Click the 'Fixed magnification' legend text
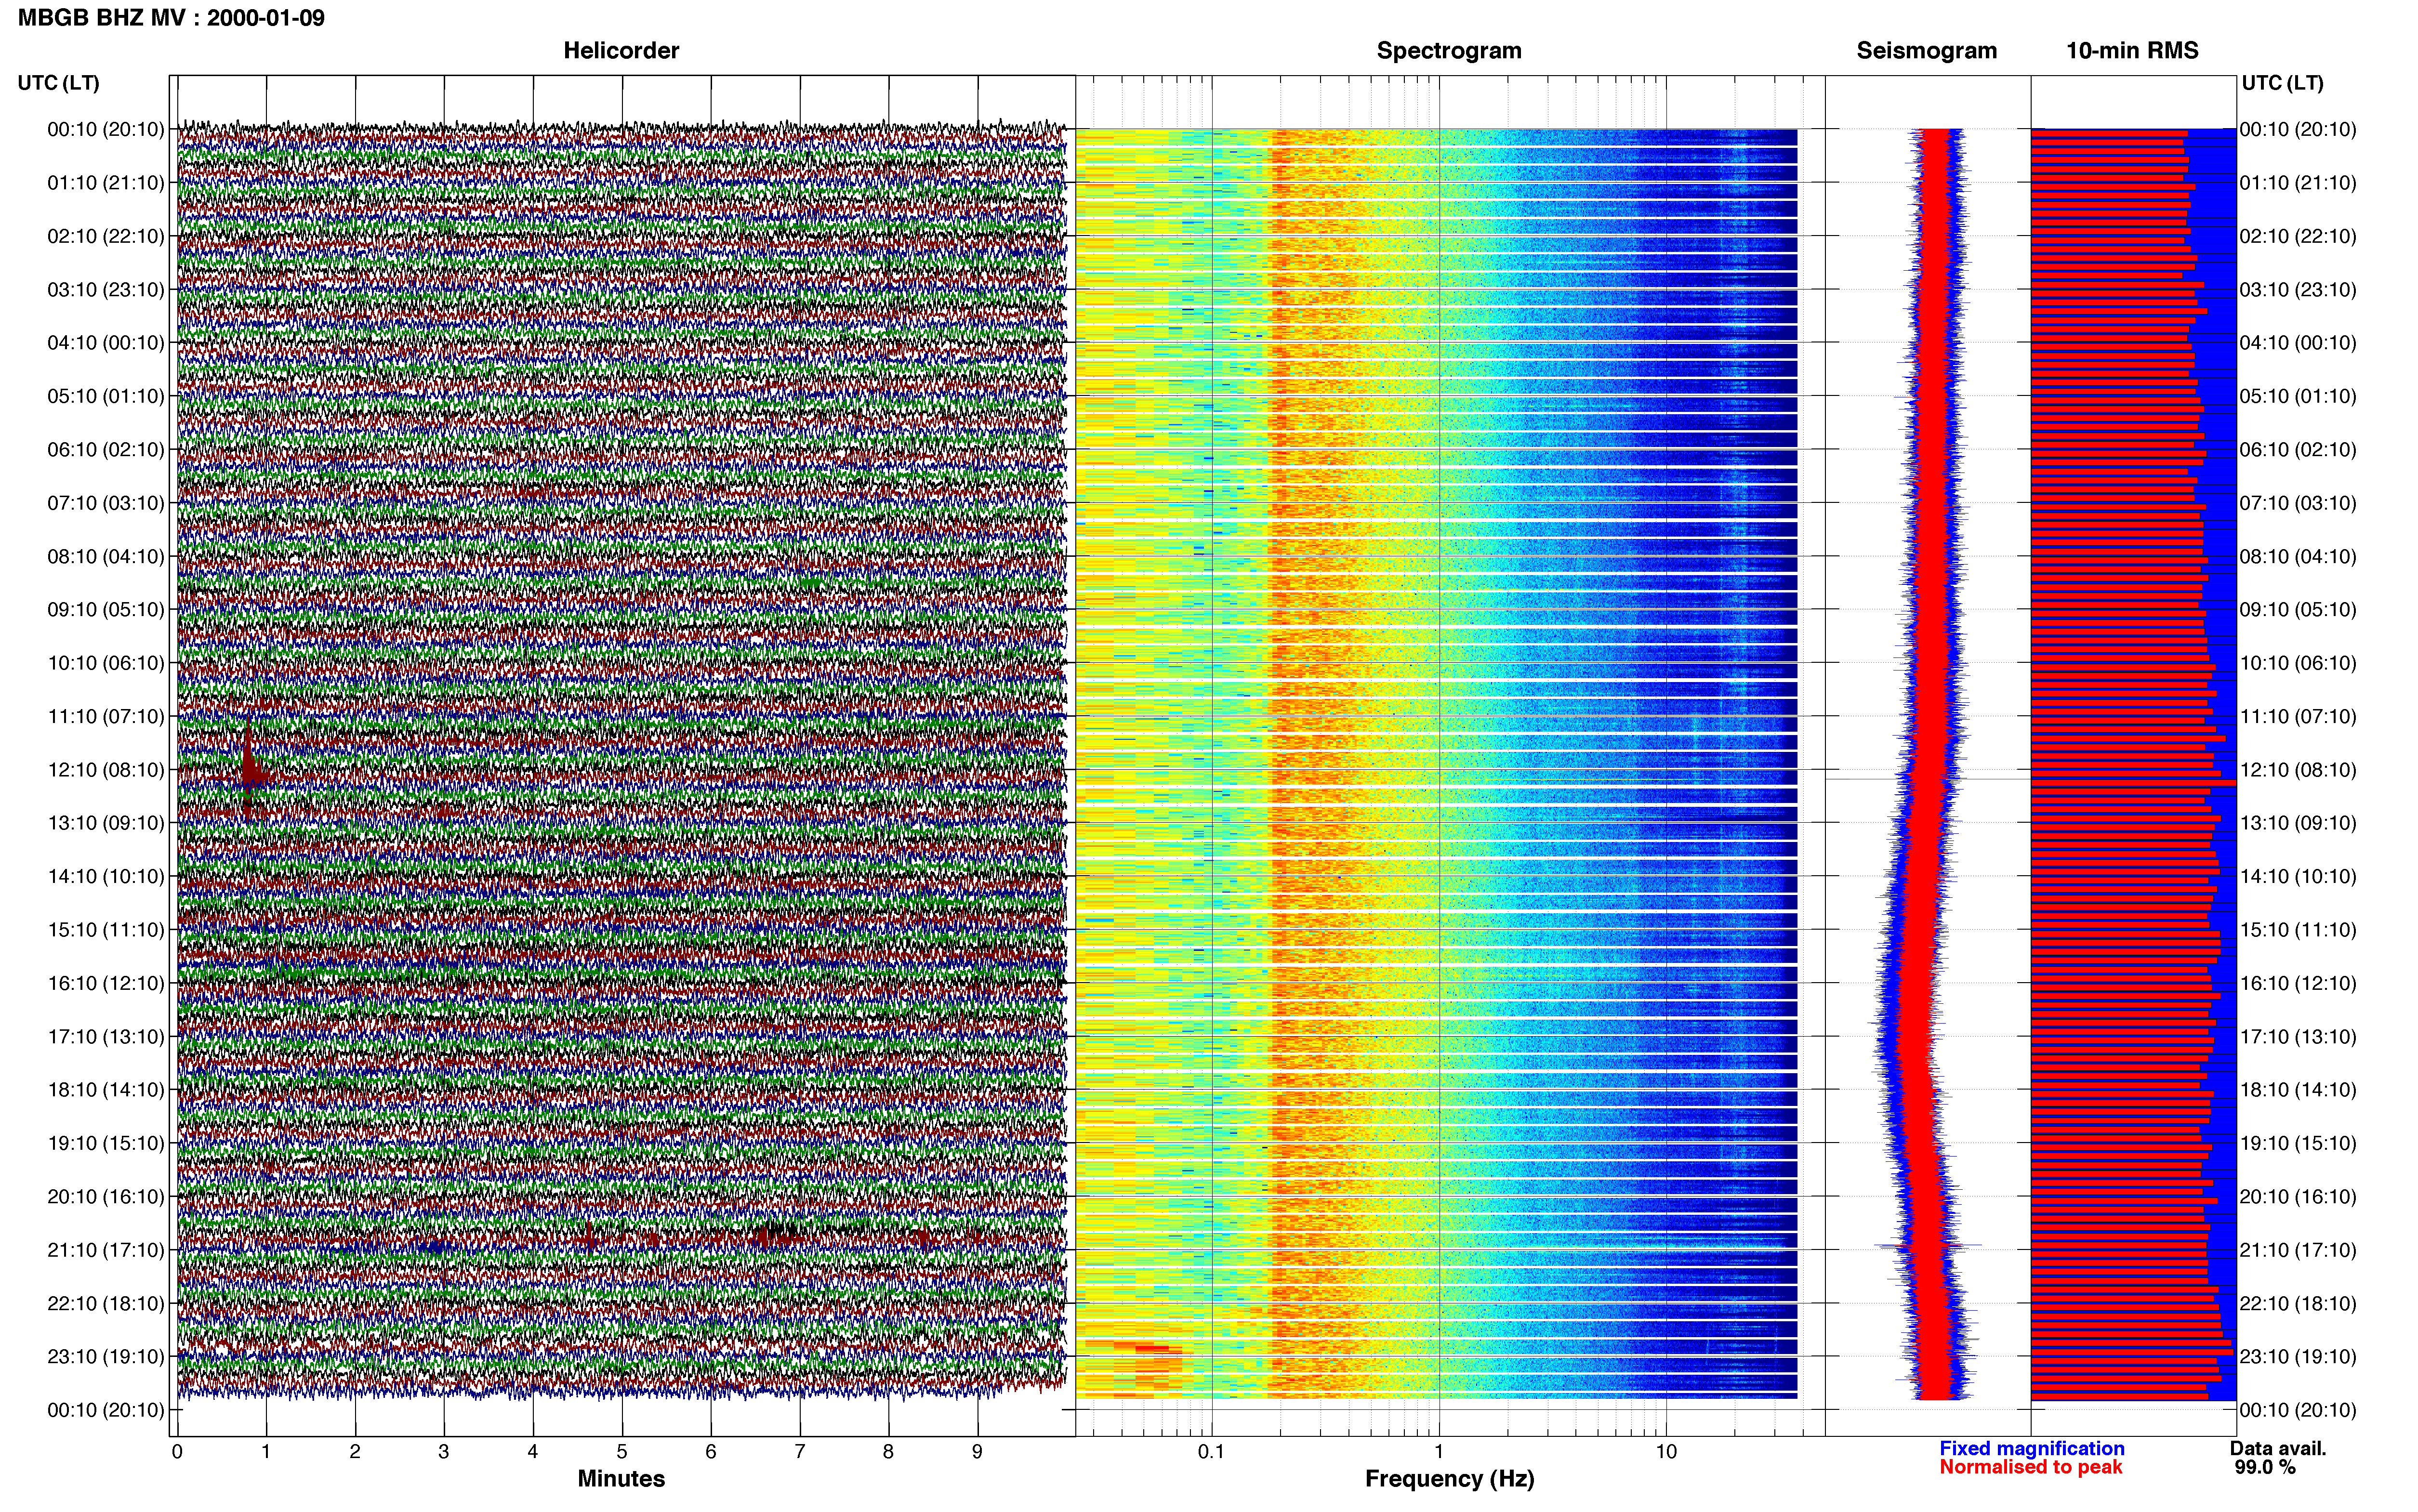Screen dimensions: 2418x1512 (2032, 1448)
